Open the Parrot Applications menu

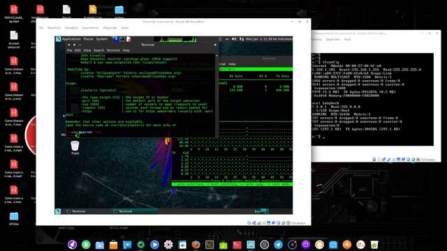click(71, 39)
